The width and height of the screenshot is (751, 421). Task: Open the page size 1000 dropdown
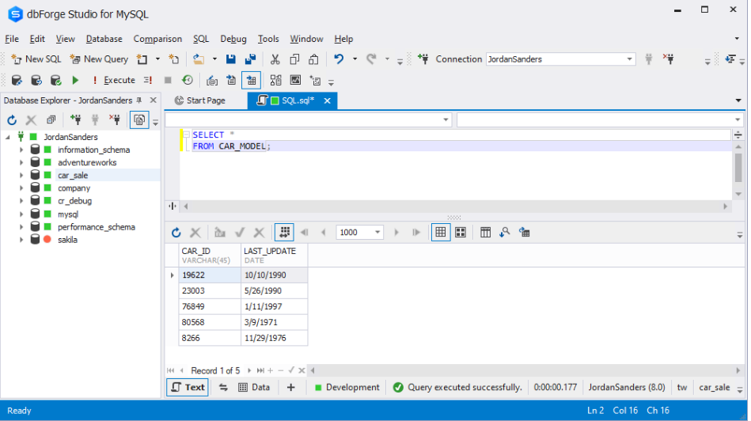[x=377, y=233]
